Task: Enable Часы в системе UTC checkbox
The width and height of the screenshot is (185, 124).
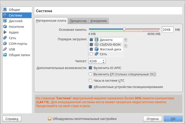Action: (x=90, y=80)
